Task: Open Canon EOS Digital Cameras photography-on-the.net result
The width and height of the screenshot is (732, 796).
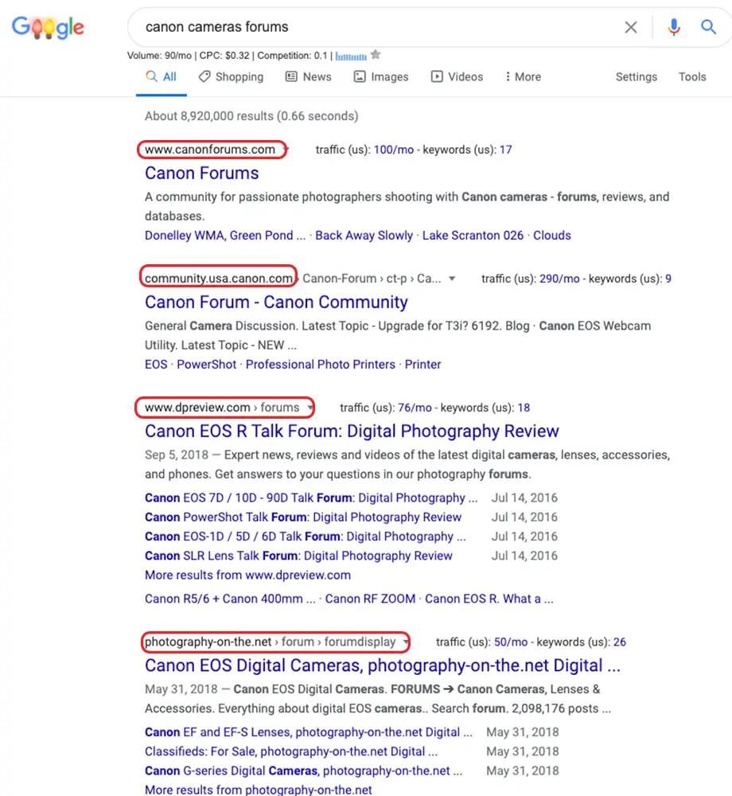Action: click(383, 665)
